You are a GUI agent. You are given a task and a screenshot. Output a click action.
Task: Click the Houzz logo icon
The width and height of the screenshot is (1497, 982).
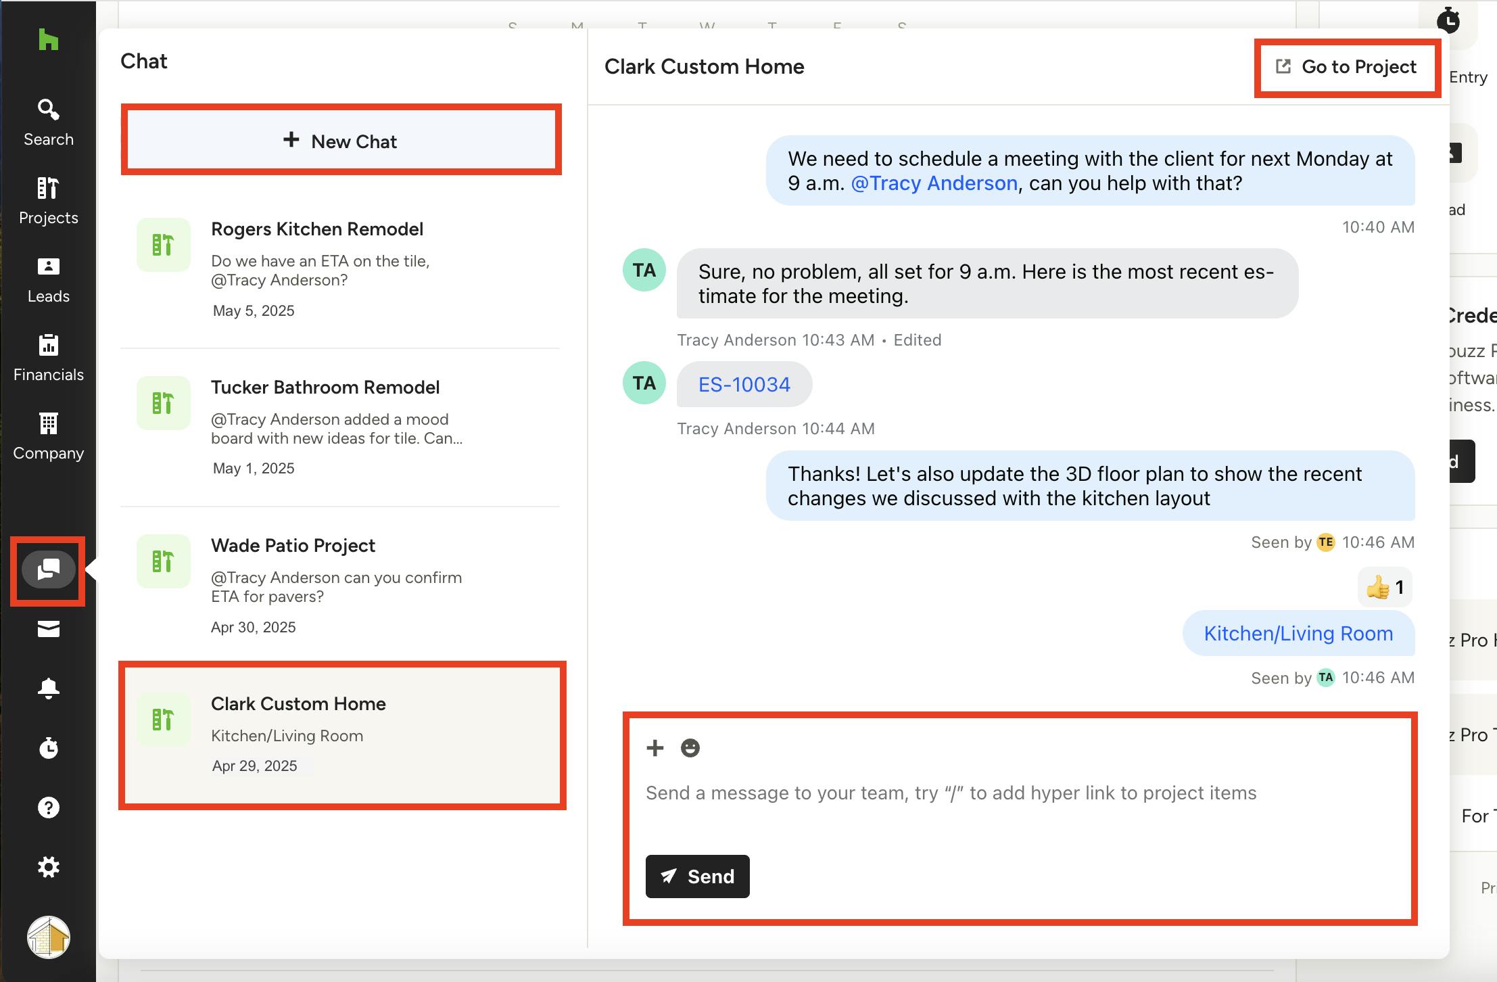point(48,40)
